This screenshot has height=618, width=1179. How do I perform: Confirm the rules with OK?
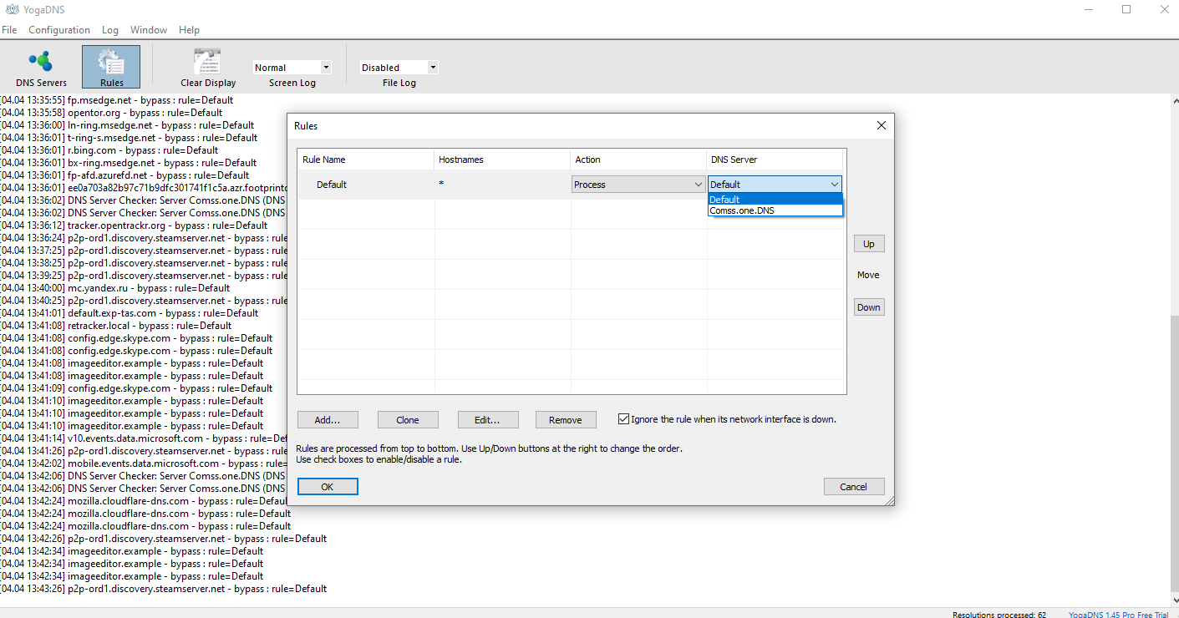[328, 487]
